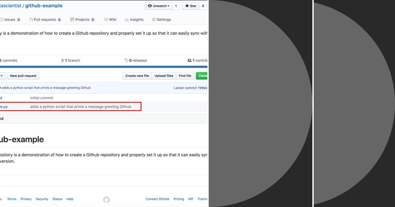The width and height of the screenshot is (395, 207).
Task: Open the Status footer link
Action: point(57,199)
